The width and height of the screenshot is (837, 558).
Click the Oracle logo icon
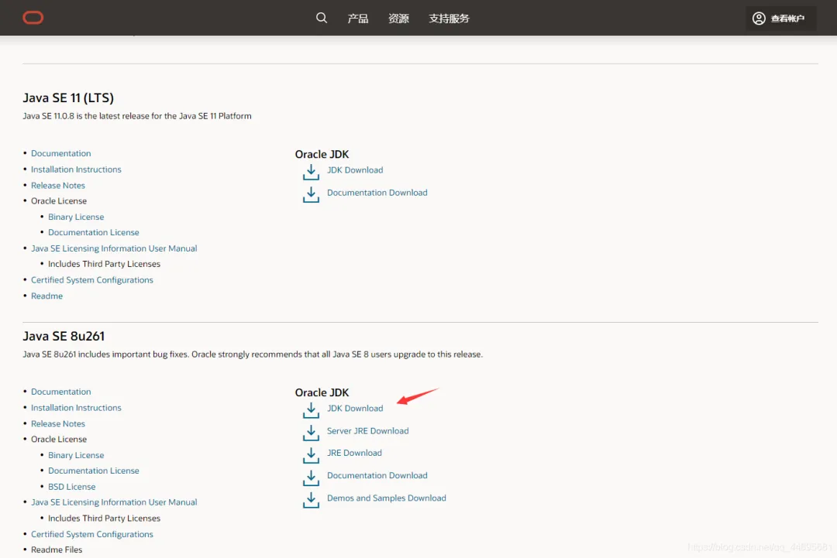click(33, 18)
